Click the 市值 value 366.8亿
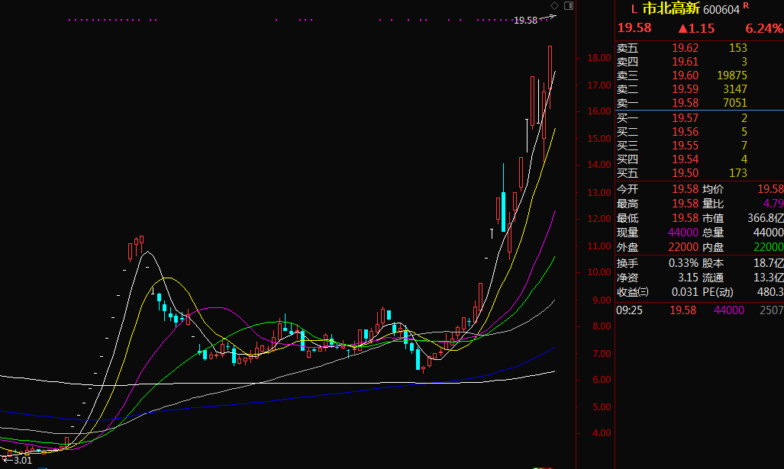784x469 pixels. tap(766, 218)
